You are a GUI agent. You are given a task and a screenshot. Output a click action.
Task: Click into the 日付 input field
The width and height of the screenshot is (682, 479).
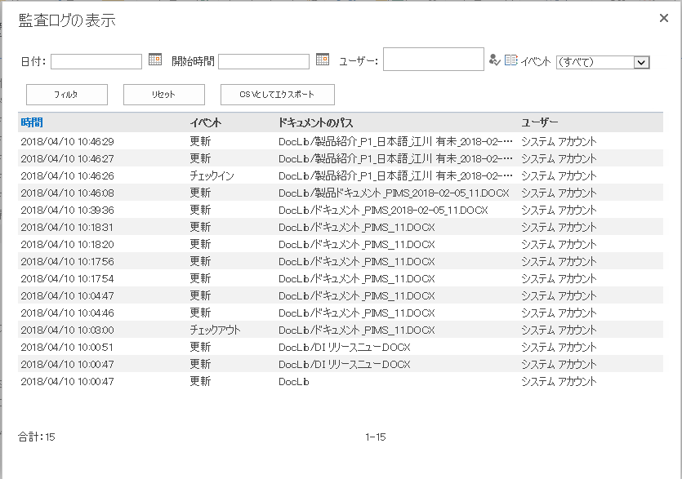click(96, 61)
